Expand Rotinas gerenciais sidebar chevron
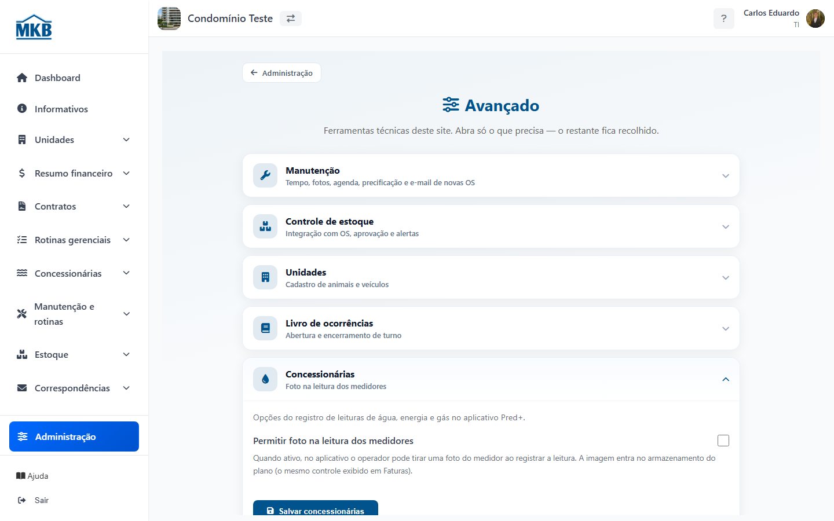 point(126,240)
